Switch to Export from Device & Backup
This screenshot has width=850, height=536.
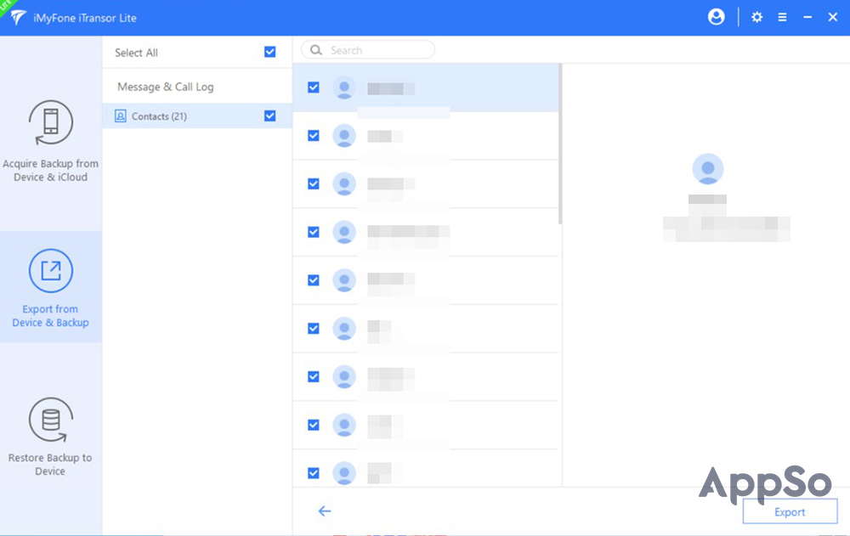(50, 288)
